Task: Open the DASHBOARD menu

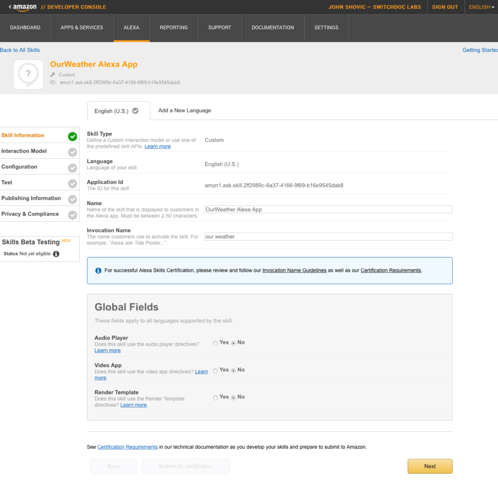Action: (x=25, y=28)
